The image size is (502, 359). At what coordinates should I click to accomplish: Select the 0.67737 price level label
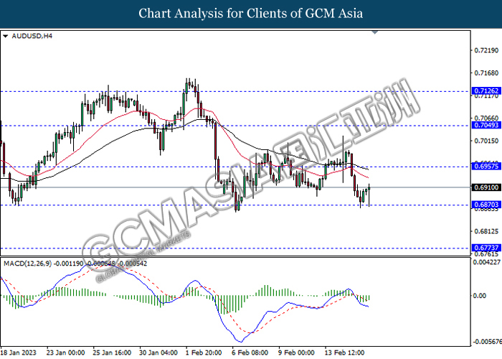click(486, 248)
